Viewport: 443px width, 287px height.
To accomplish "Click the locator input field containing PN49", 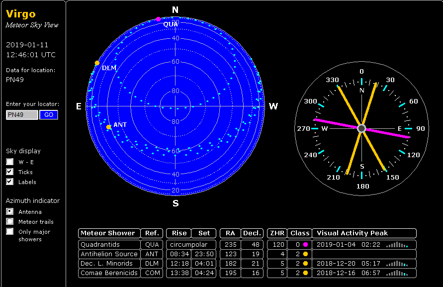I will pyautogui.click(x=22, y=115).
